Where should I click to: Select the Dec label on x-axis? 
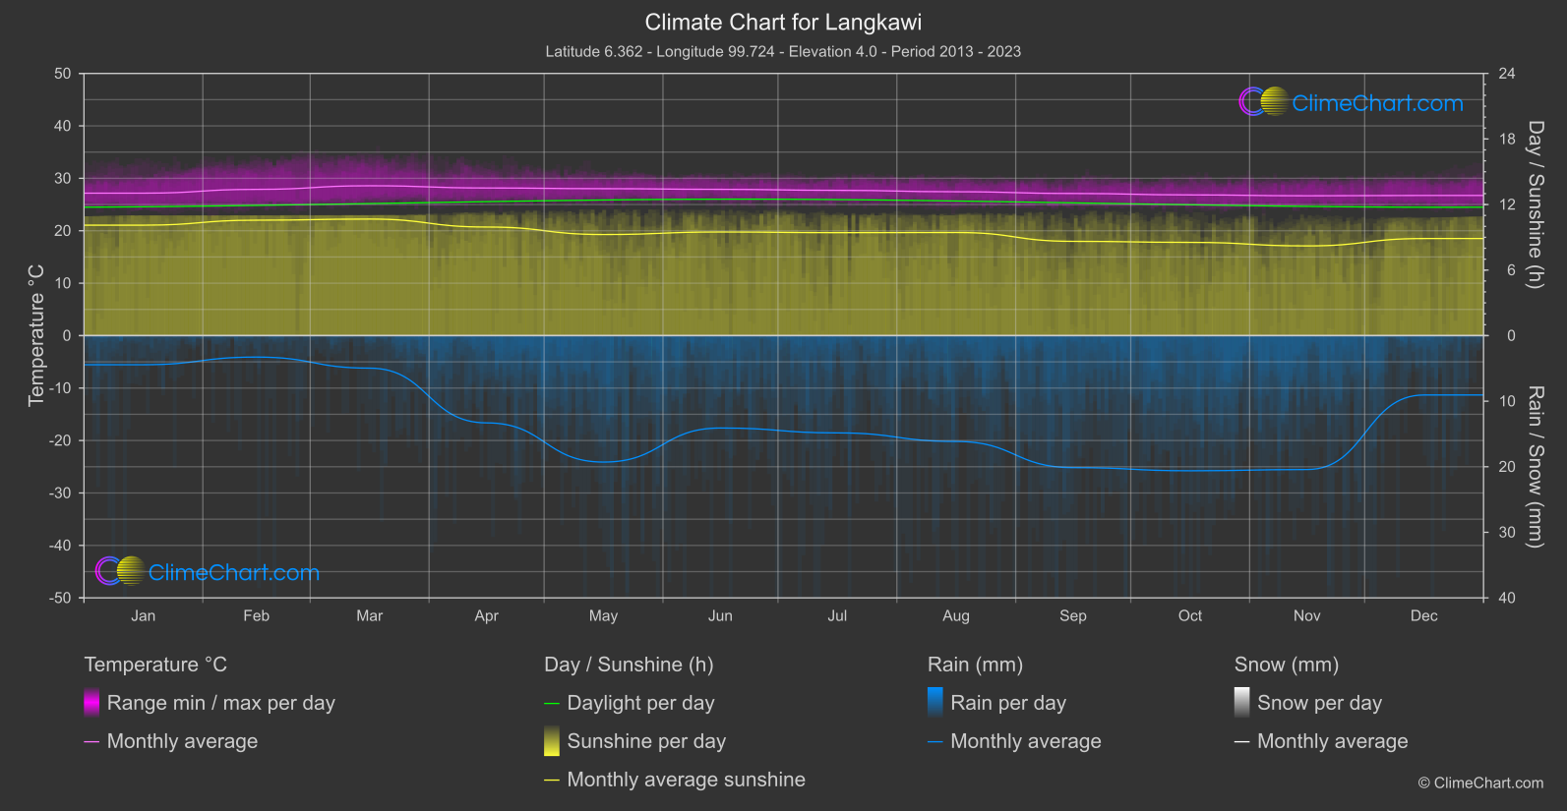(1423, 615)
